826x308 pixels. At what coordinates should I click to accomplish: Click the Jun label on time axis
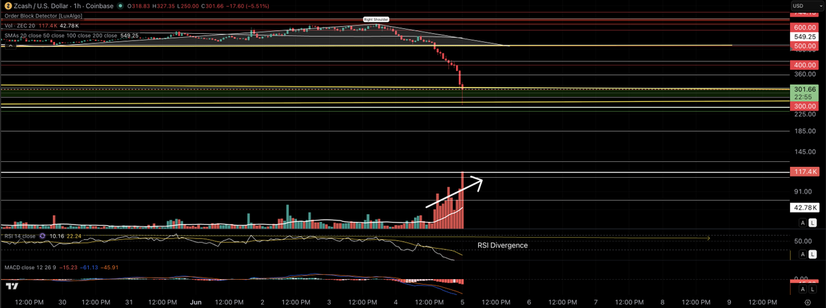196,302
